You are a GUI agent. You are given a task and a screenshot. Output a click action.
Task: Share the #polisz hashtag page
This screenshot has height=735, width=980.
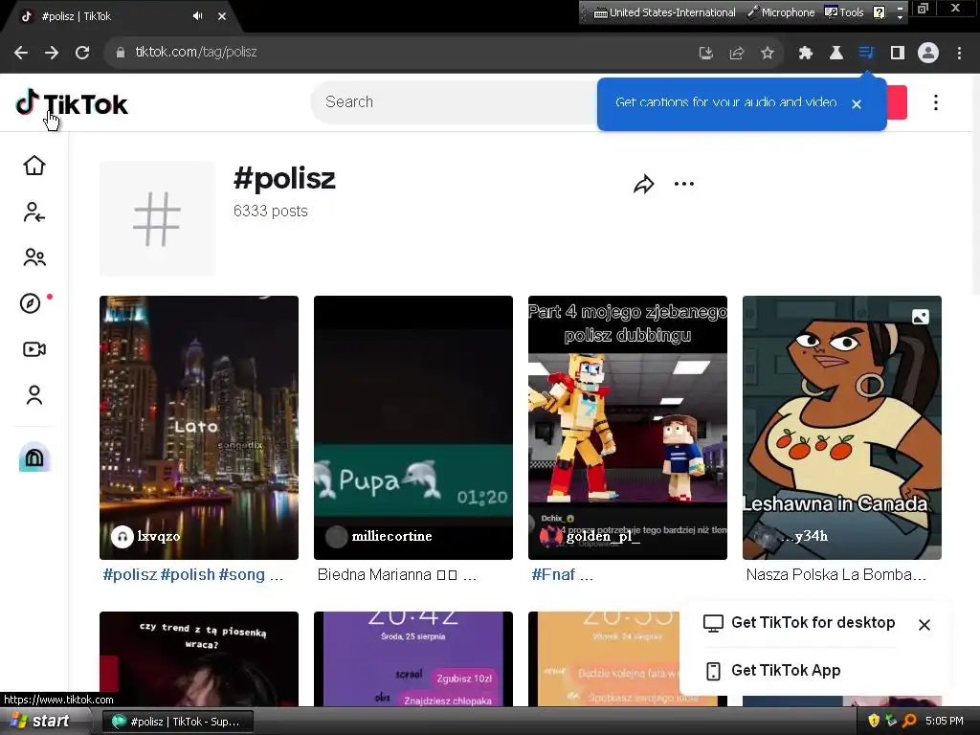point(643,185)
